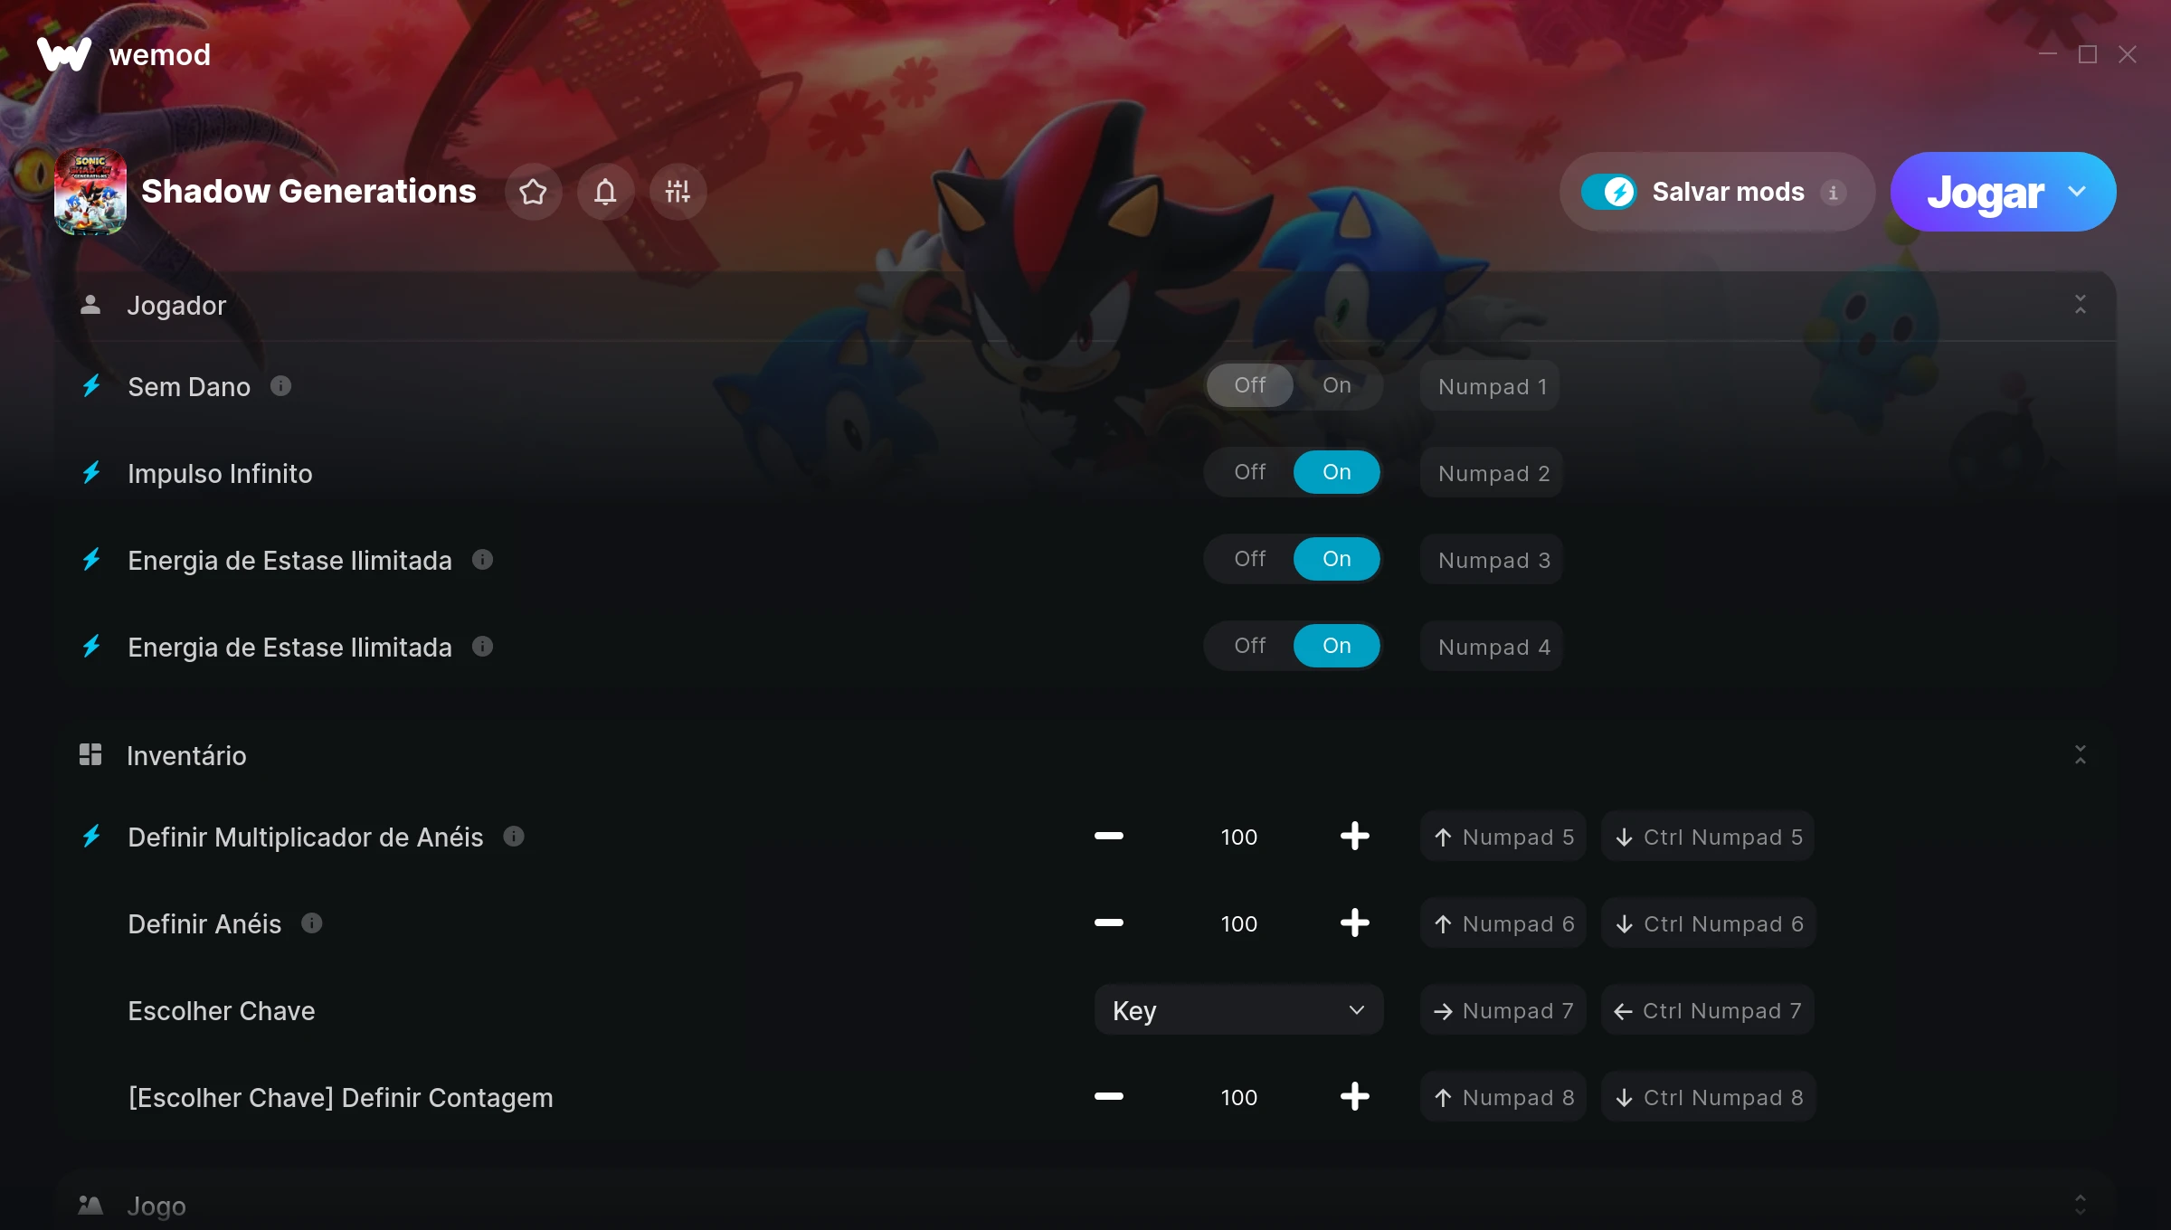Favorite Shadow Generations with star icon

coord(533,192)
